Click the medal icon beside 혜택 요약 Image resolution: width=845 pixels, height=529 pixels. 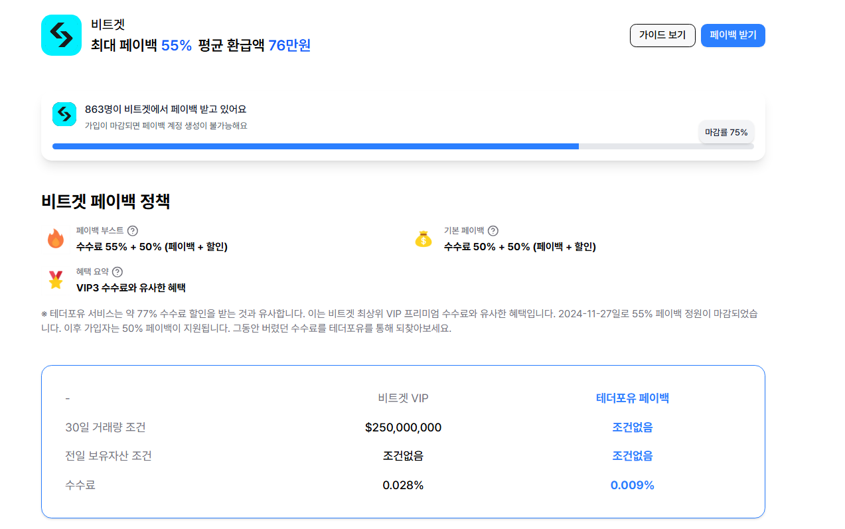tap(56, 279)
